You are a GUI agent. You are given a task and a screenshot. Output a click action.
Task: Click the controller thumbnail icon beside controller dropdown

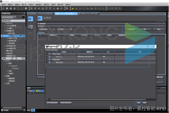[x=23, y=17]
